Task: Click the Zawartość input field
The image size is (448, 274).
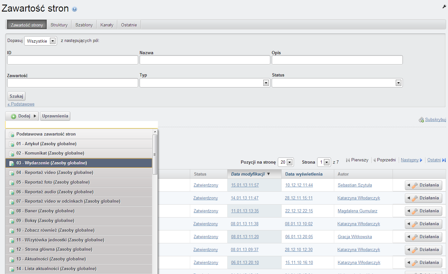Action: point(73,83)
